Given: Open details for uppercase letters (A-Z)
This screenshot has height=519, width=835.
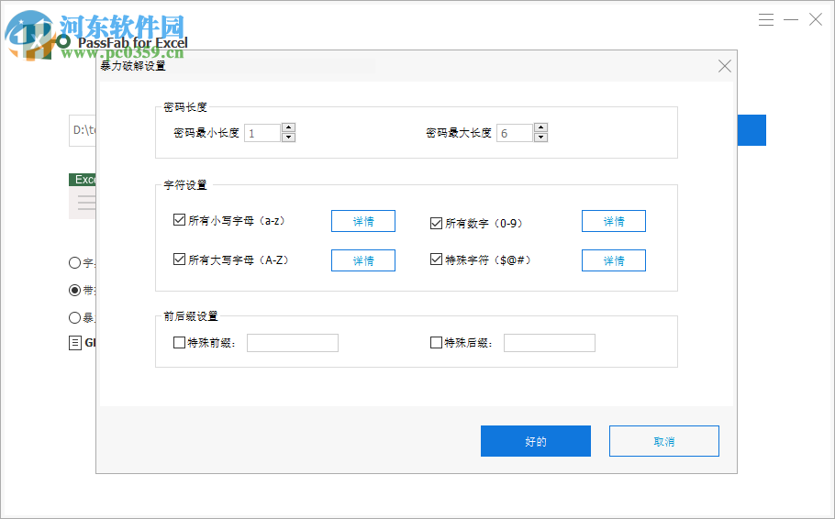Looking at the screenshot, I should 363,260.
